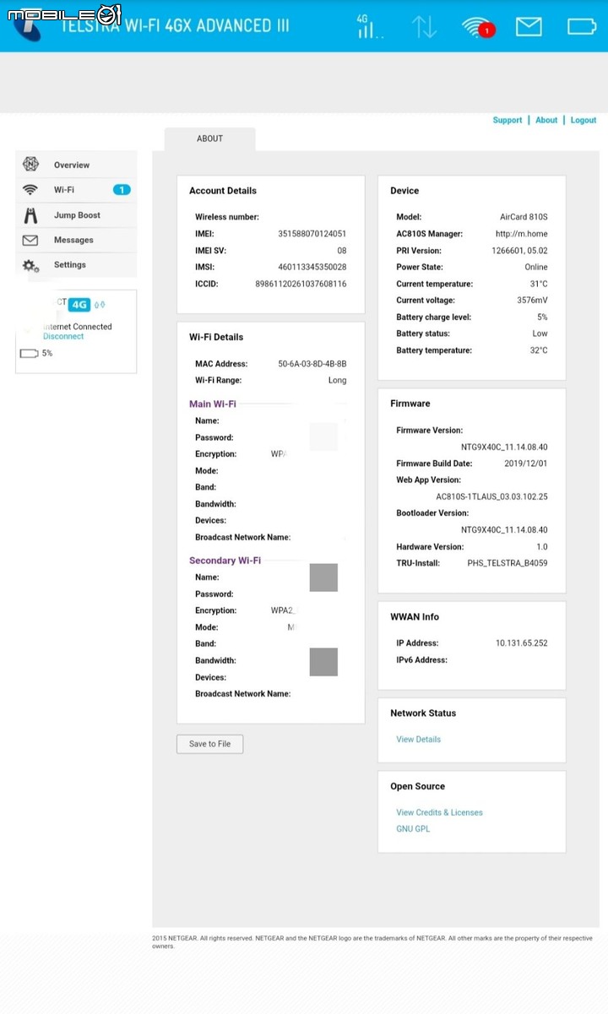
Task: Click the battery icon in header
Action: (x=582, y=27)
